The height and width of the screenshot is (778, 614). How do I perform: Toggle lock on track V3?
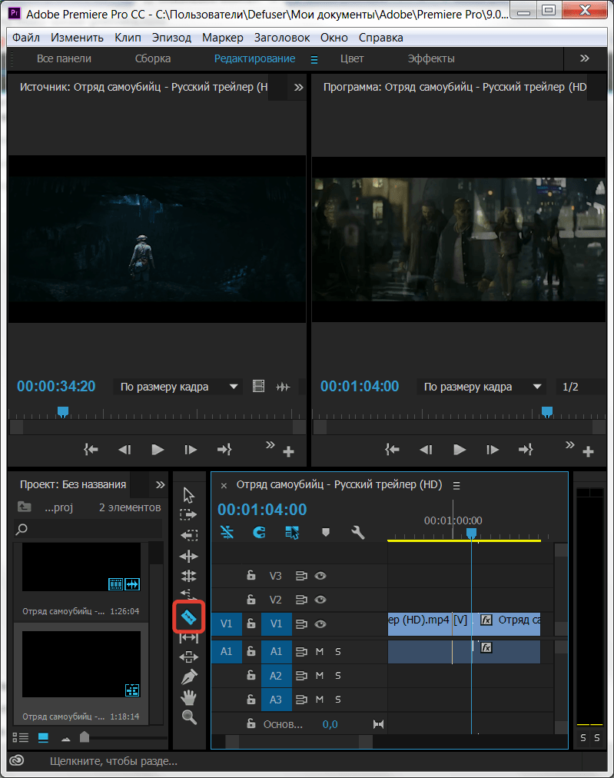(251, 575)
